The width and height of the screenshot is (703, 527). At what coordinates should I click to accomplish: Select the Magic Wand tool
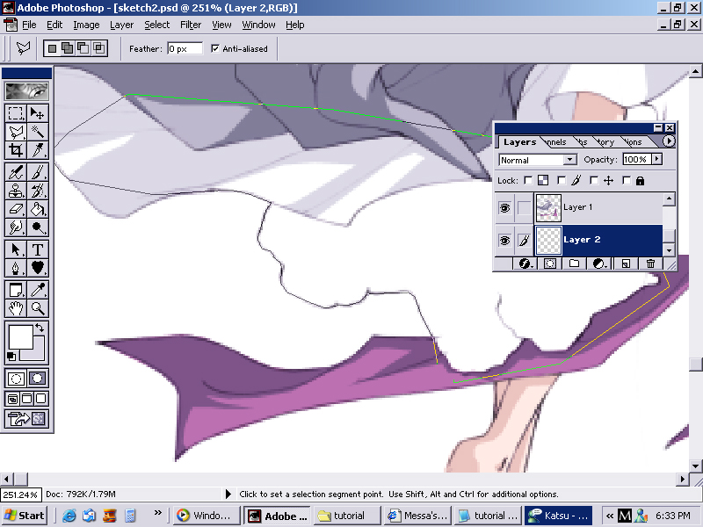click(38, 132)
